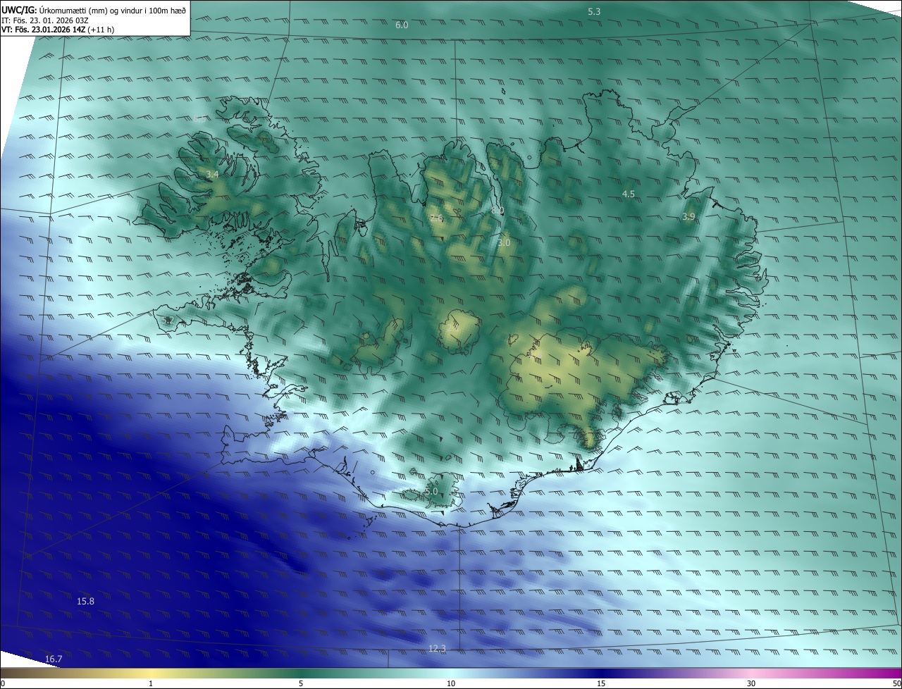Viewport: 902px width, 689px height.
Task: Click the 4.5 value label on the map
Action: coord(629,194)
